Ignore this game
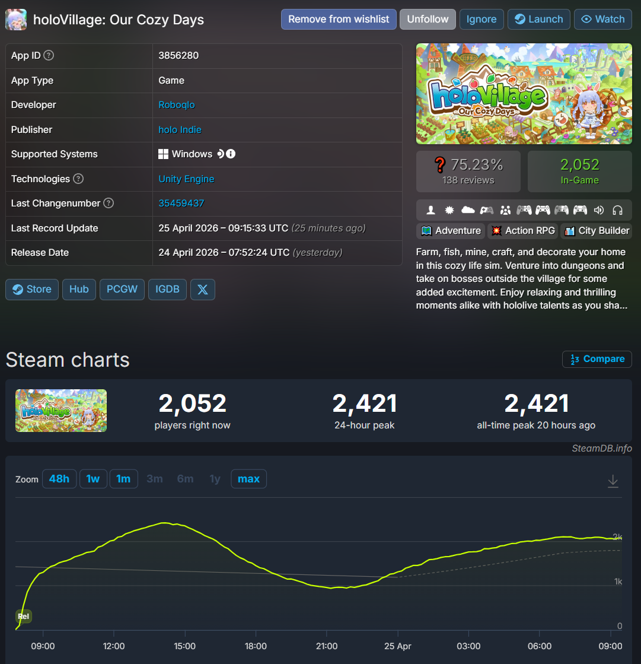Image resolution: width=641 pixels, height=664 pixels. click(x=481, y=20)
